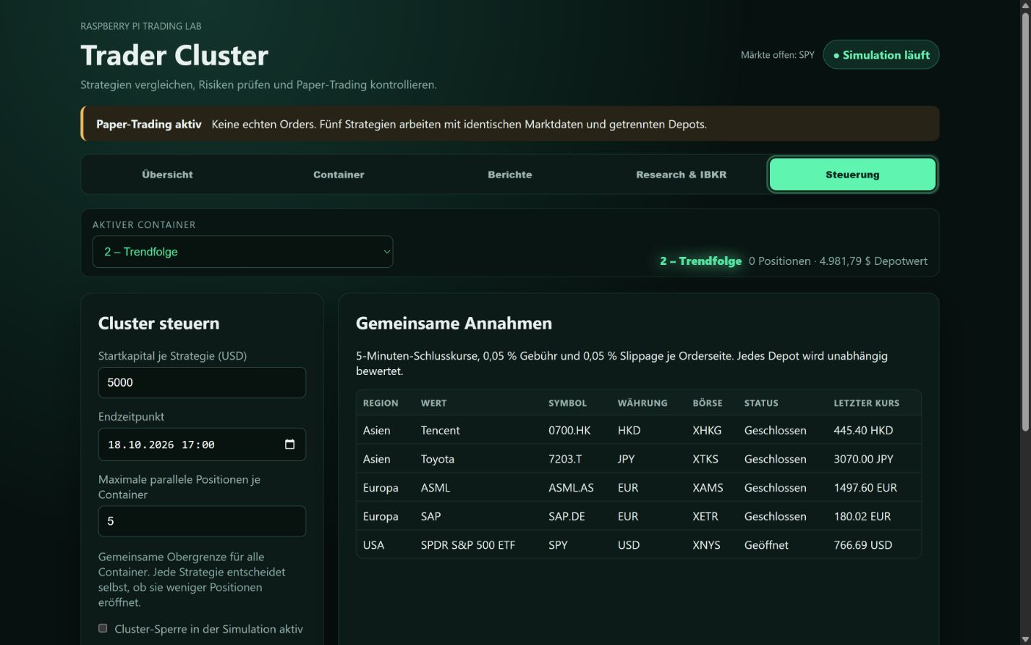
Task: Select the SAP.DE symbol cell
Action: tap(567, 516)
